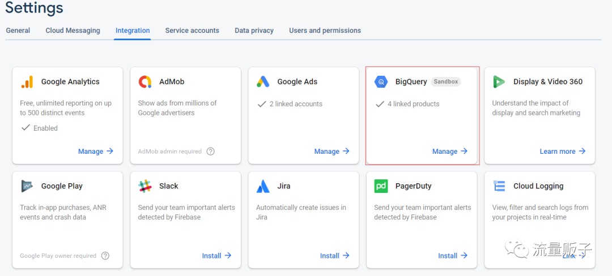Click Manage on the BigQuery card

point(450,152)
